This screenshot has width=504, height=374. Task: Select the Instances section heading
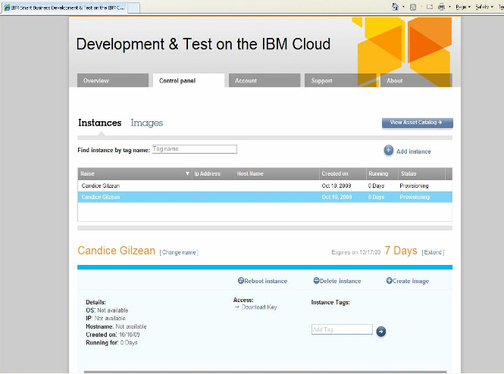(x=100, y=123)
